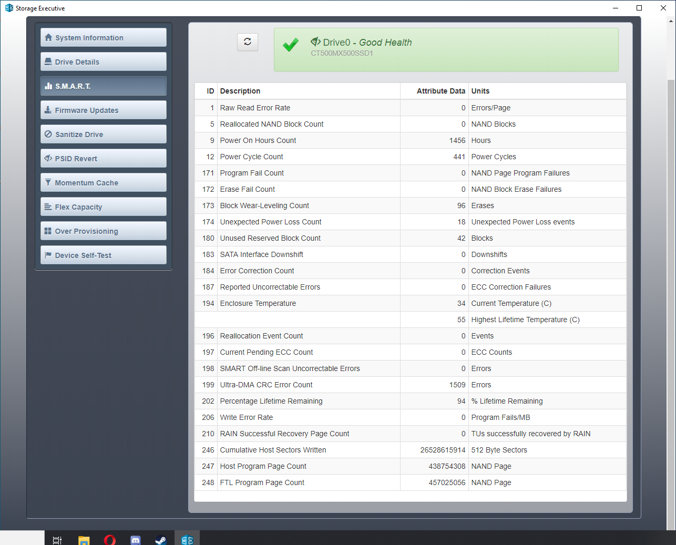Click the Highest Lifetime Temperature (C) text
676x545 pixels.
point(526,320)
